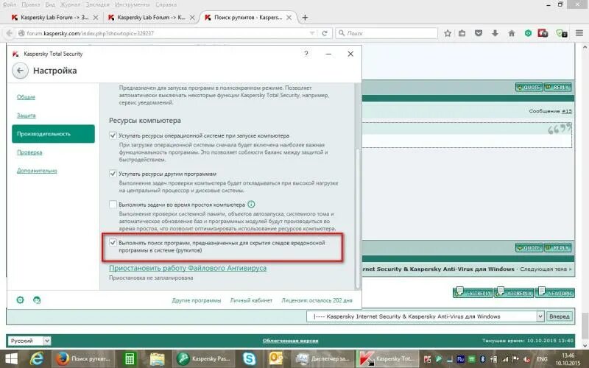Open new Firefox tab with plus
Viewport: 589px width, 368px height.
tap(305, 18)
